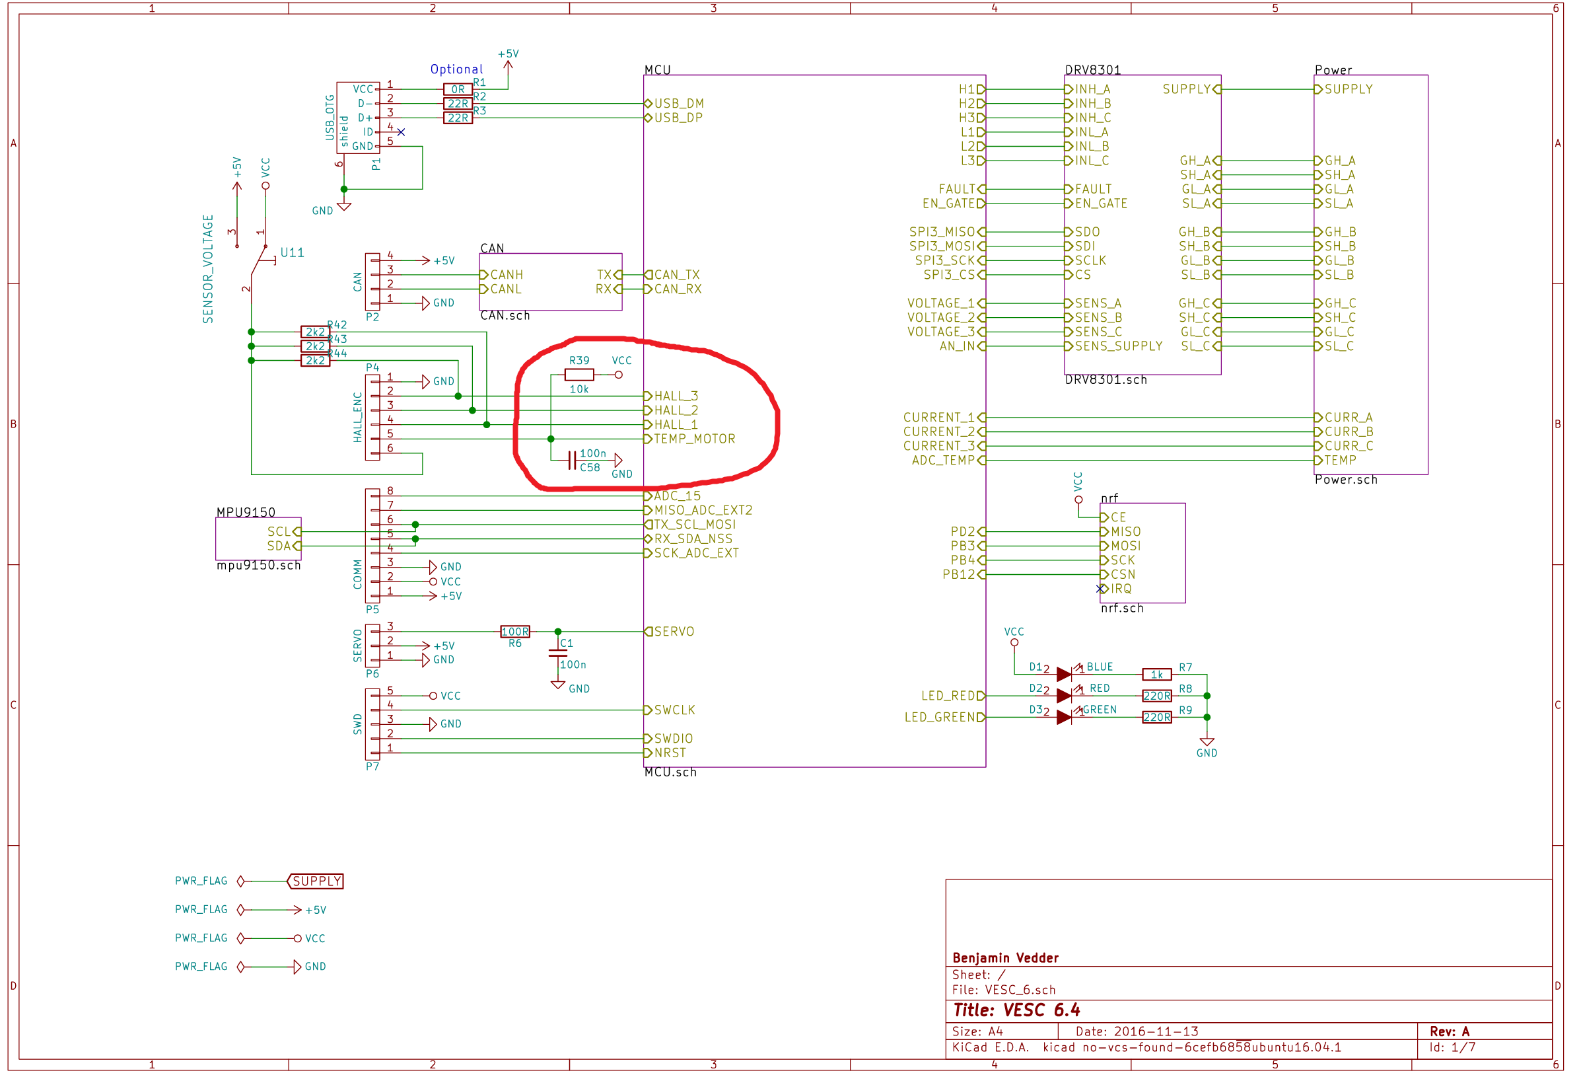Viewport: 1579px width, 1079px height.
Task: Select the HALL_3 sheet pin
Action: (x=671, y=396)
